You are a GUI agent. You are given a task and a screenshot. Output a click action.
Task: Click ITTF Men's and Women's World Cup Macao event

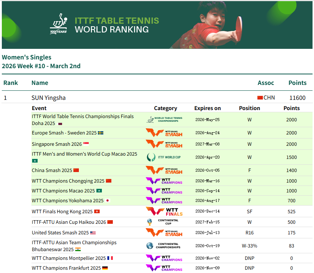(x=84, y=154)
